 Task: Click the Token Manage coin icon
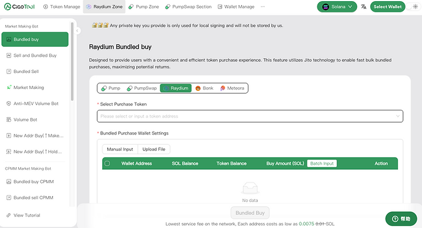[46, 7]
